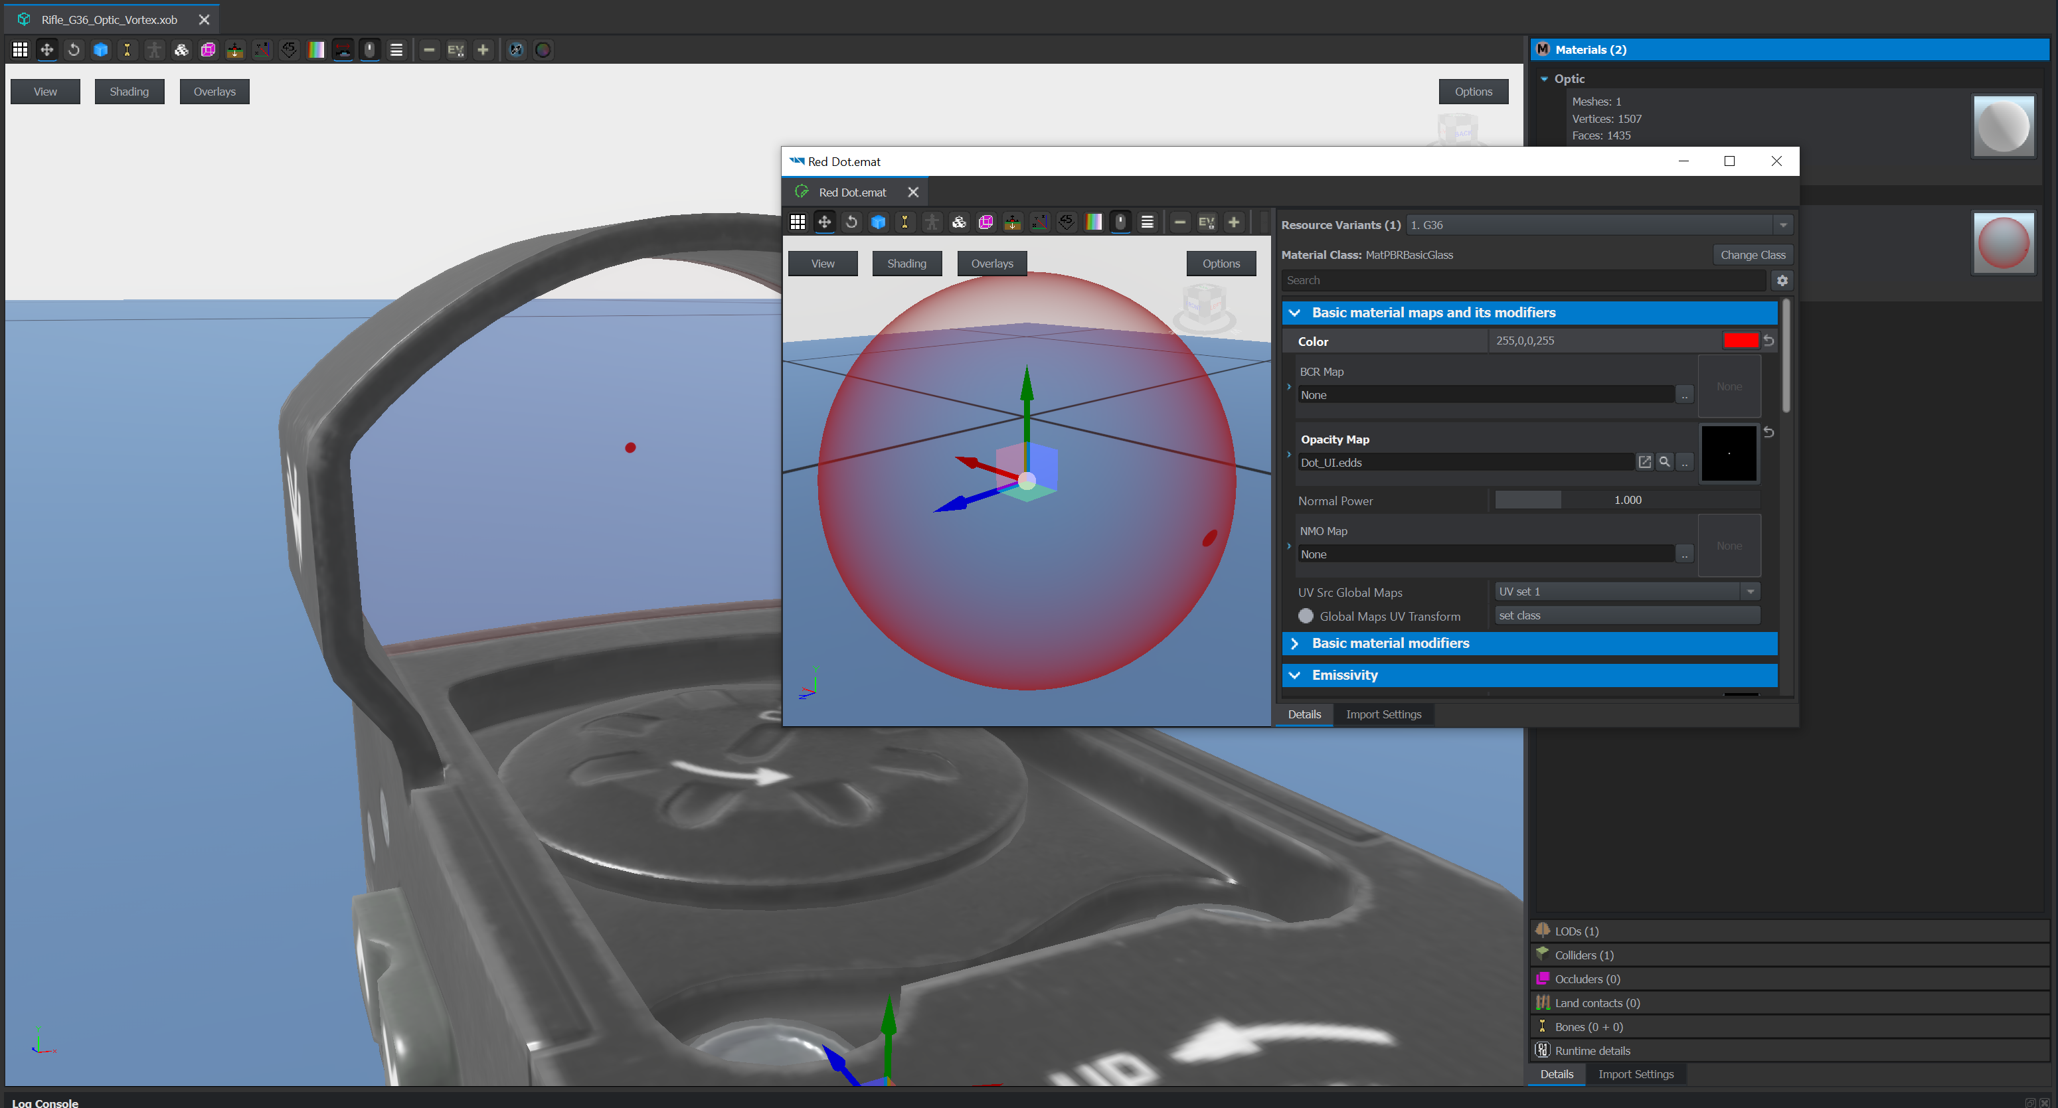
Task: Open the UV set 1 dropdown
Action: (1750, 591)
